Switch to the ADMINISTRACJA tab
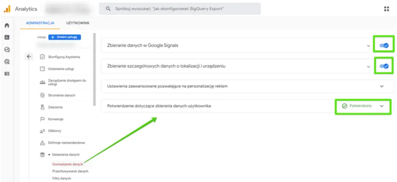 40,23
